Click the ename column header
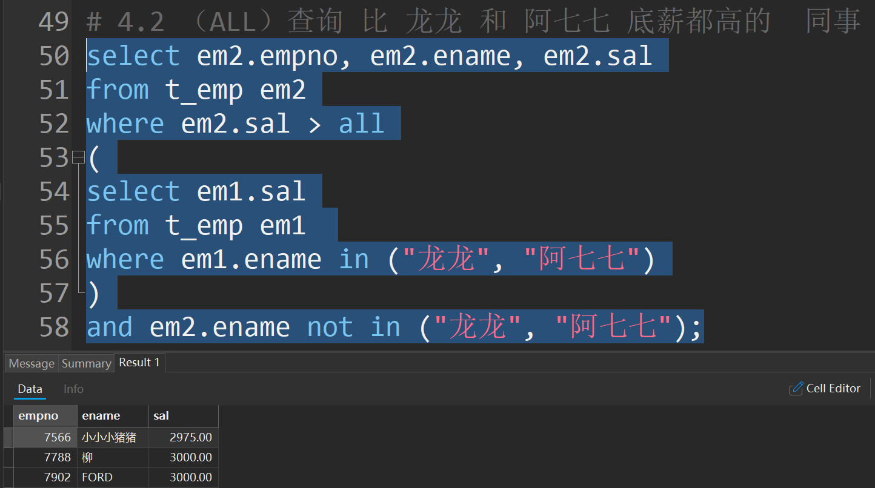 113,416
